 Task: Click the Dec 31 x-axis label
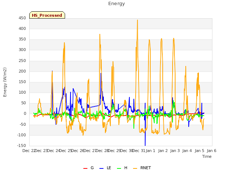coord(139,151)
